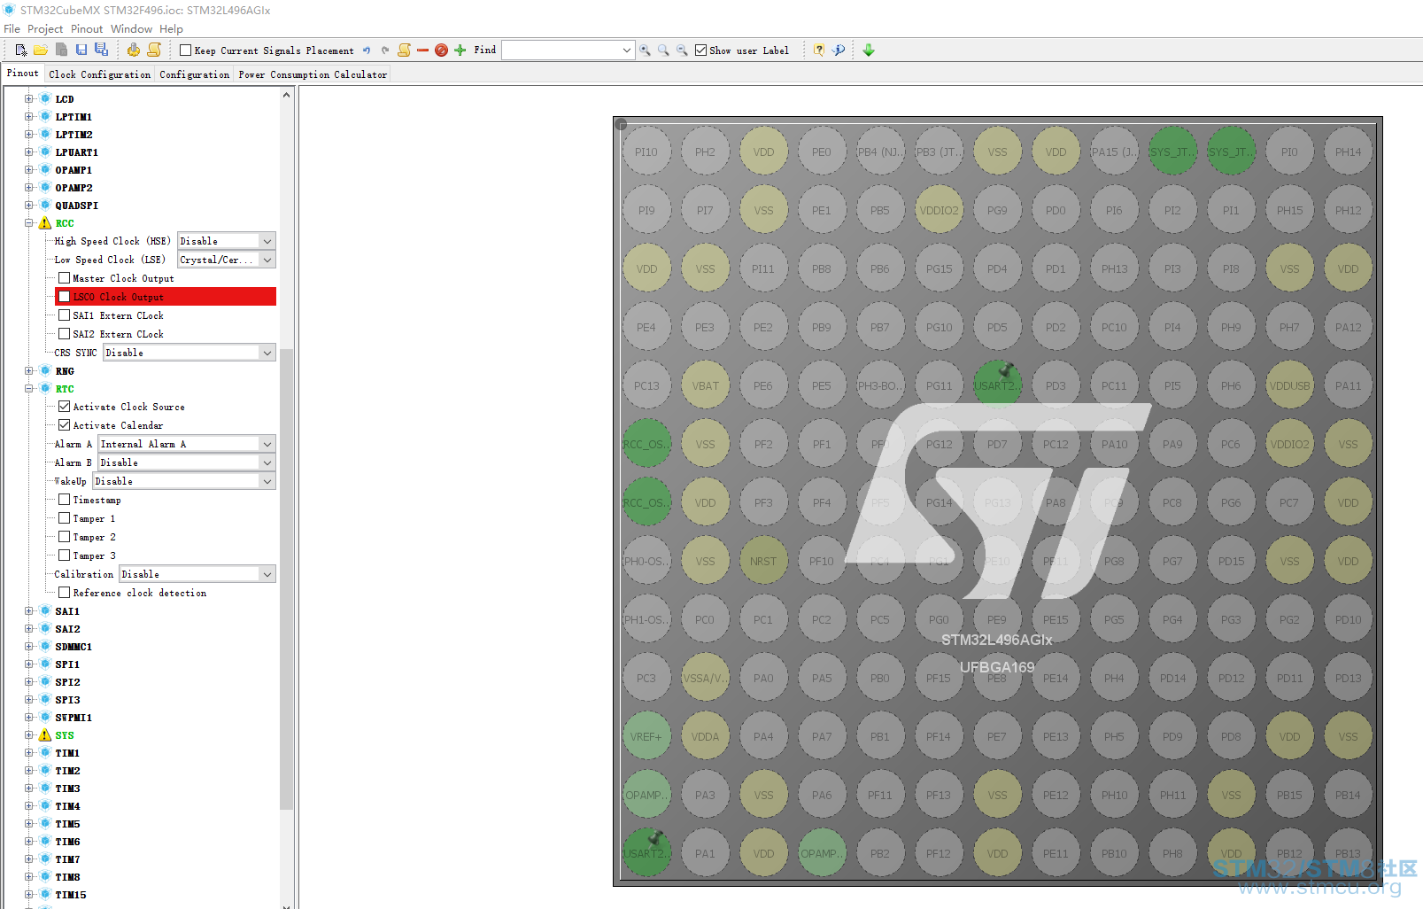
Task: Check the SAI1 Extern Clock checkbox
Action: pyautogui.click(x=64, y=315)
